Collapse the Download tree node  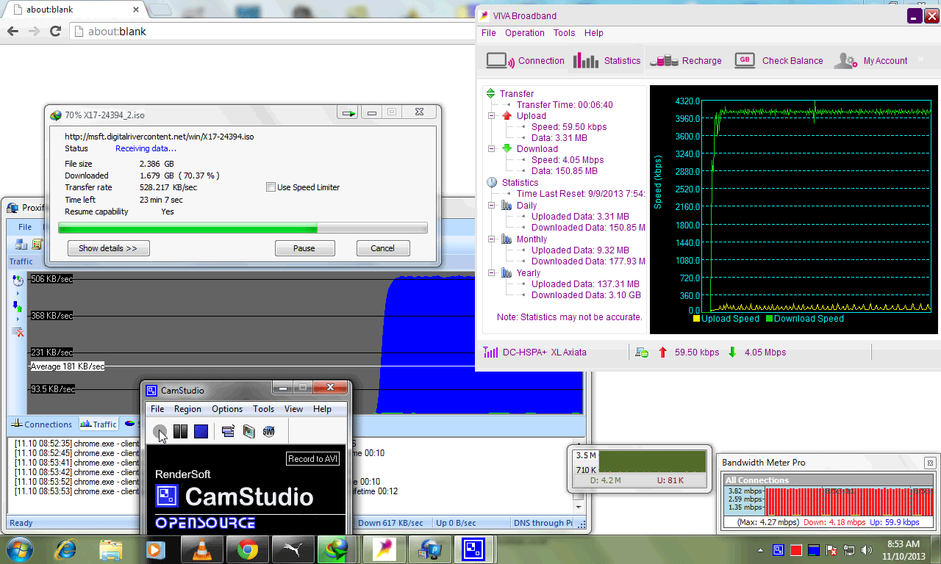point(492,149)
